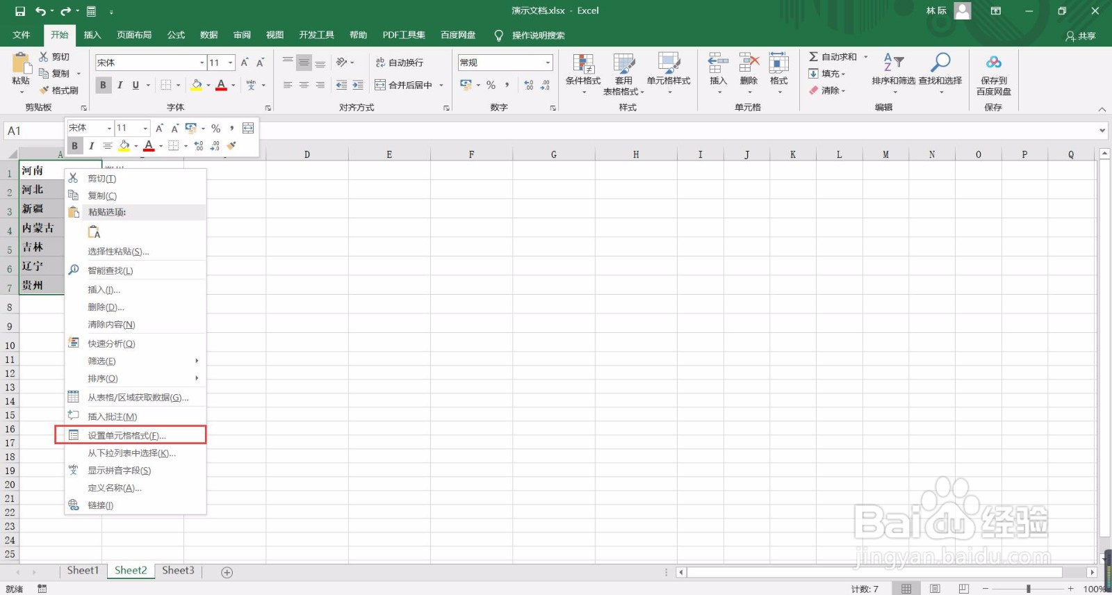Click ribbon fill color bucket
The image size is (1112, 595).
[x=196, y=85]
